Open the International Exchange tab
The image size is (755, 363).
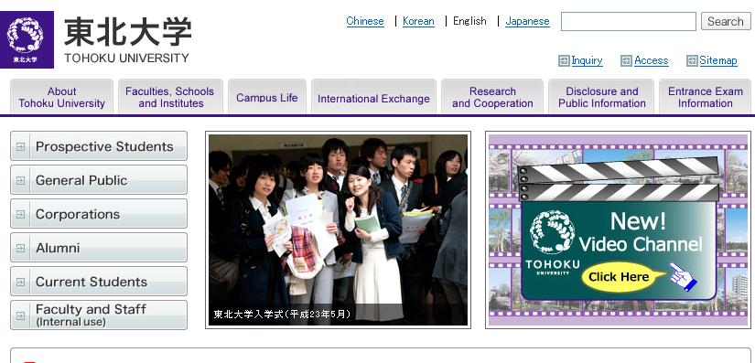coord(373,97)
